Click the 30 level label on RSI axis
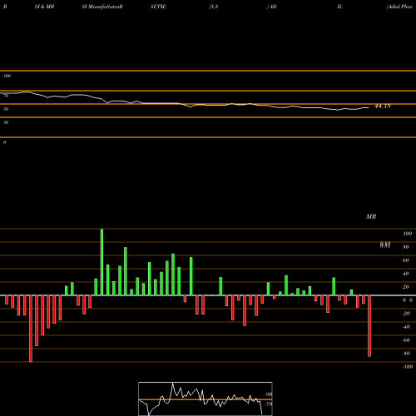The height and width of the screenshot is (416, 416). coord(6,122)
